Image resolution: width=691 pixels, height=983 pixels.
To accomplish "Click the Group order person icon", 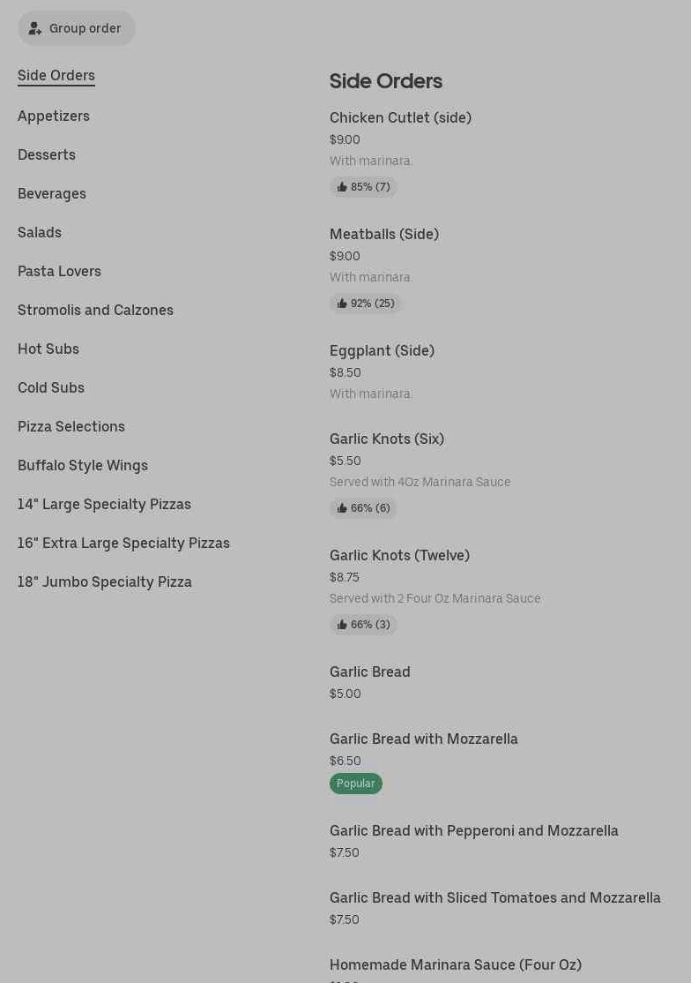I will (x=35, y=28).
